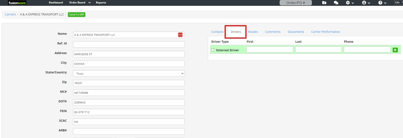Open the Lbs unit selector

click(398, 2)
